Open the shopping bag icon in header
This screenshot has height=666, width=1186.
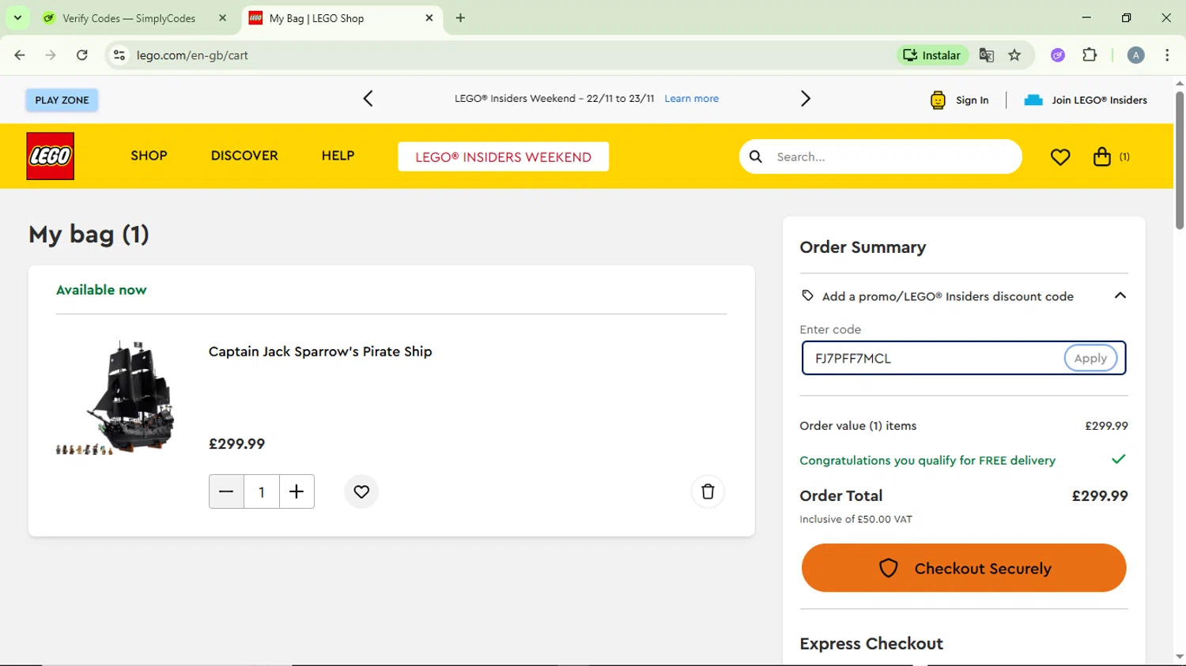1102,156
